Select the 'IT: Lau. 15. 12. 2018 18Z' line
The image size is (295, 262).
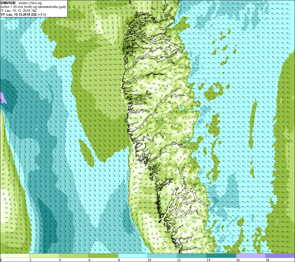[19, 11]
